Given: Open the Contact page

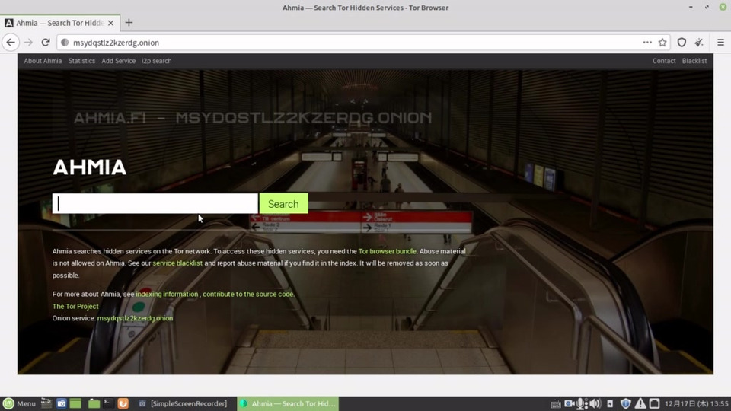Looking at the screenshot, I should click(664, 61).
